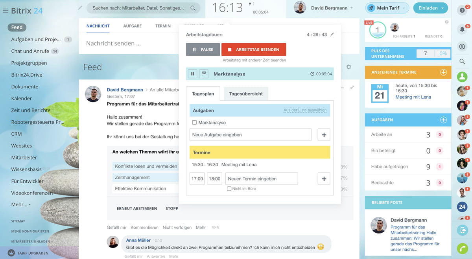The image size is (472, 259).
Task: Click the Arbeitstag beenden button
Action: [254, 50]
